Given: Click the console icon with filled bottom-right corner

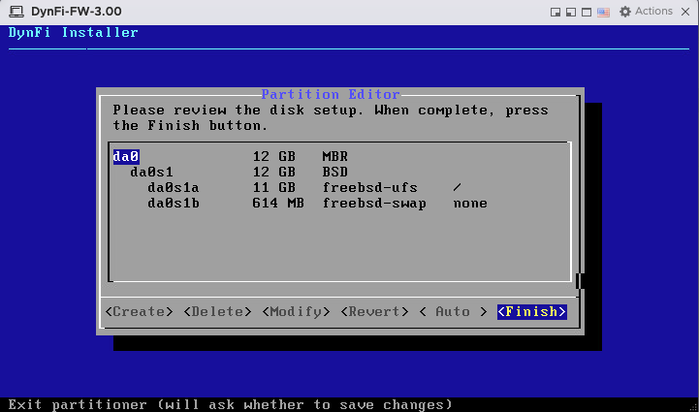Looking at the screenshot, I should click(x=555, y=12).
